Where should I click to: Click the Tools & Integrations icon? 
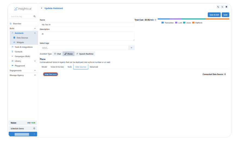pyautogui.click(x=13, y=47)
